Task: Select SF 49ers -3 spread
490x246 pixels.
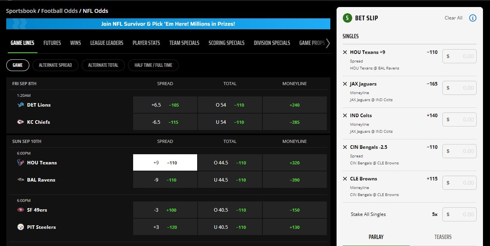Action: pos(165,210)
